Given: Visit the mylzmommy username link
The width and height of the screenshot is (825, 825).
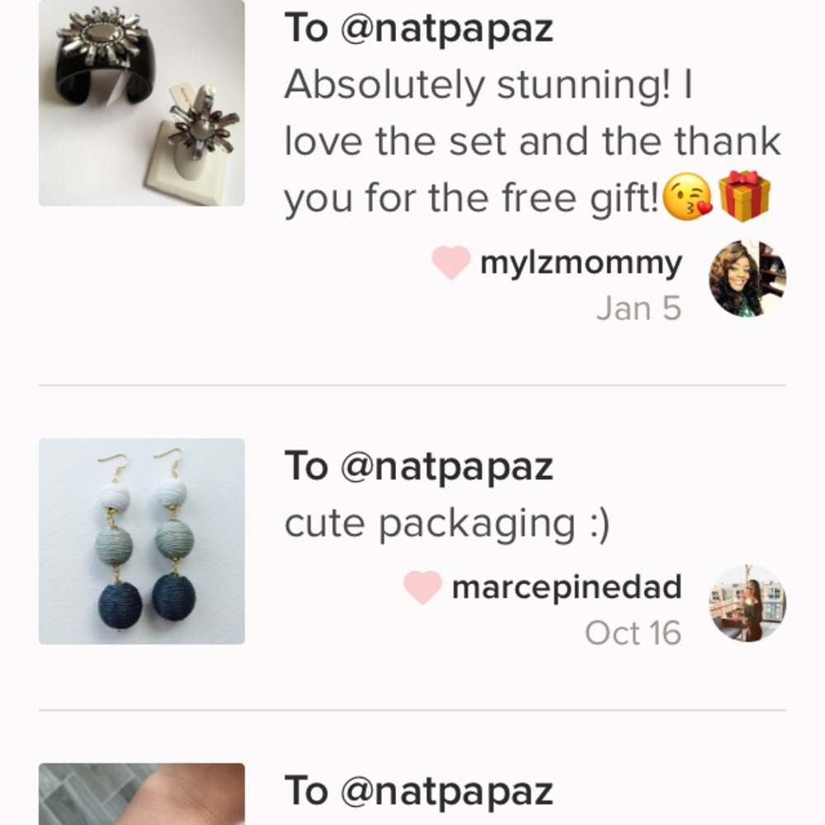Looking at the screenshot, I should pyautogui.click(x=581, y=264).
